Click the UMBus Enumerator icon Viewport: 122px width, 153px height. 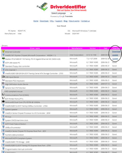(3, 127)
